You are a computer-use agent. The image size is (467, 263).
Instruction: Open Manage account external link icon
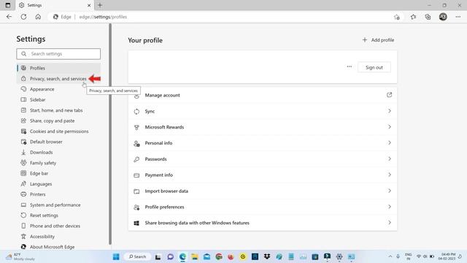389,95
